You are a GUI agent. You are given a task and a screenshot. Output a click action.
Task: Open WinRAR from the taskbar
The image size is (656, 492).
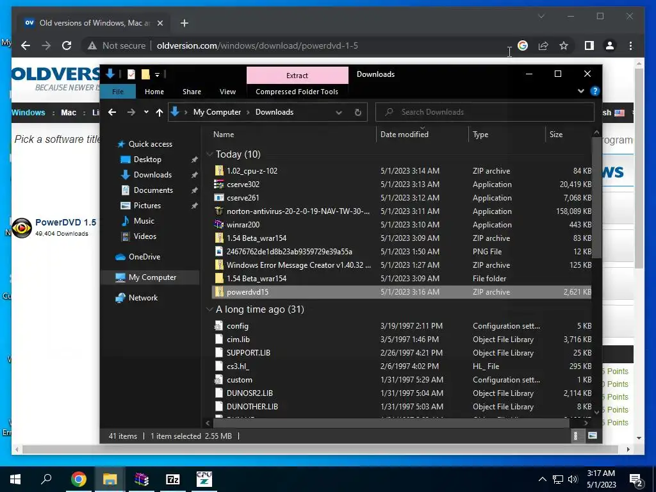click(x=142, y=479)
